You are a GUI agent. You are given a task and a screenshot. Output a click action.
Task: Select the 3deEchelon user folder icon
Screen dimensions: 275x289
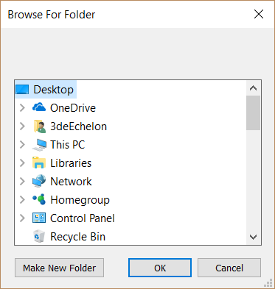[39, 126]
